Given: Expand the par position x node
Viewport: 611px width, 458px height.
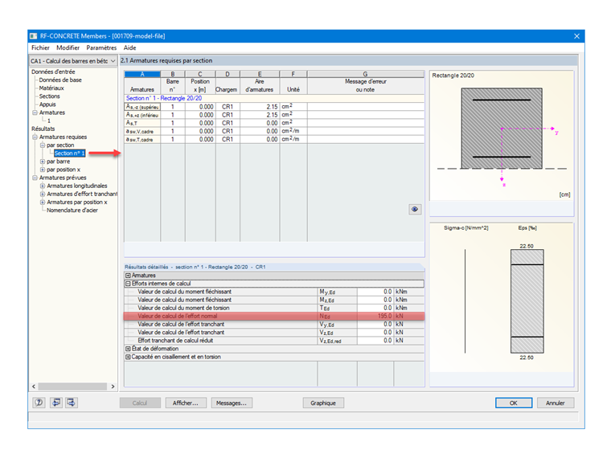Looking at the screenshot, I should click(x=43, y=170).
